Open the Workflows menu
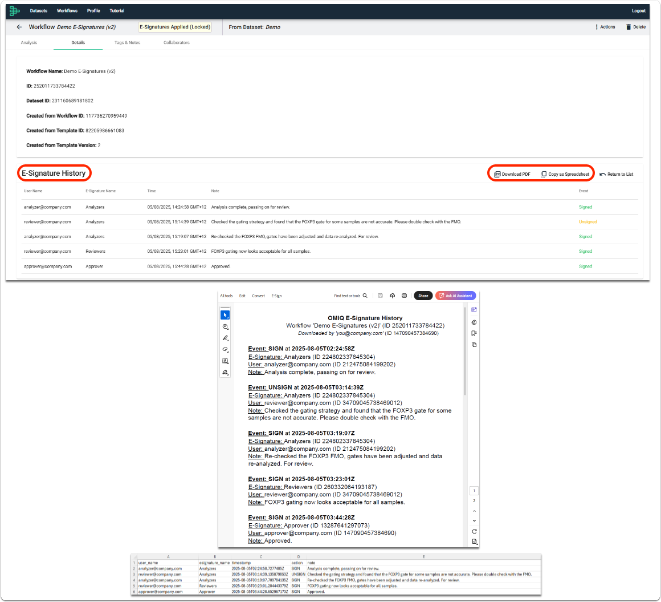661x602 pixels. click(67, 11)
